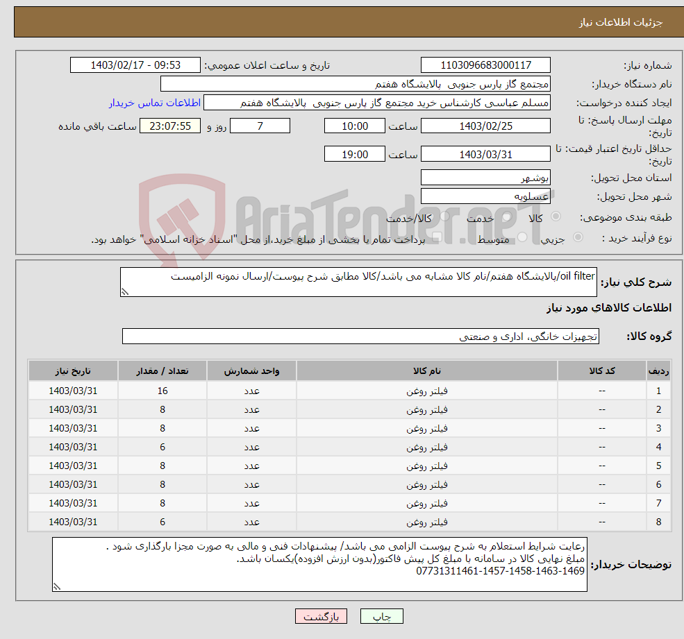Viewport: 684px width, 639px height.
Task: Open buyer contact info link
Action: point(155,103)
